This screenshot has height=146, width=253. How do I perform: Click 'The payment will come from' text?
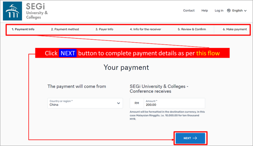77,86
